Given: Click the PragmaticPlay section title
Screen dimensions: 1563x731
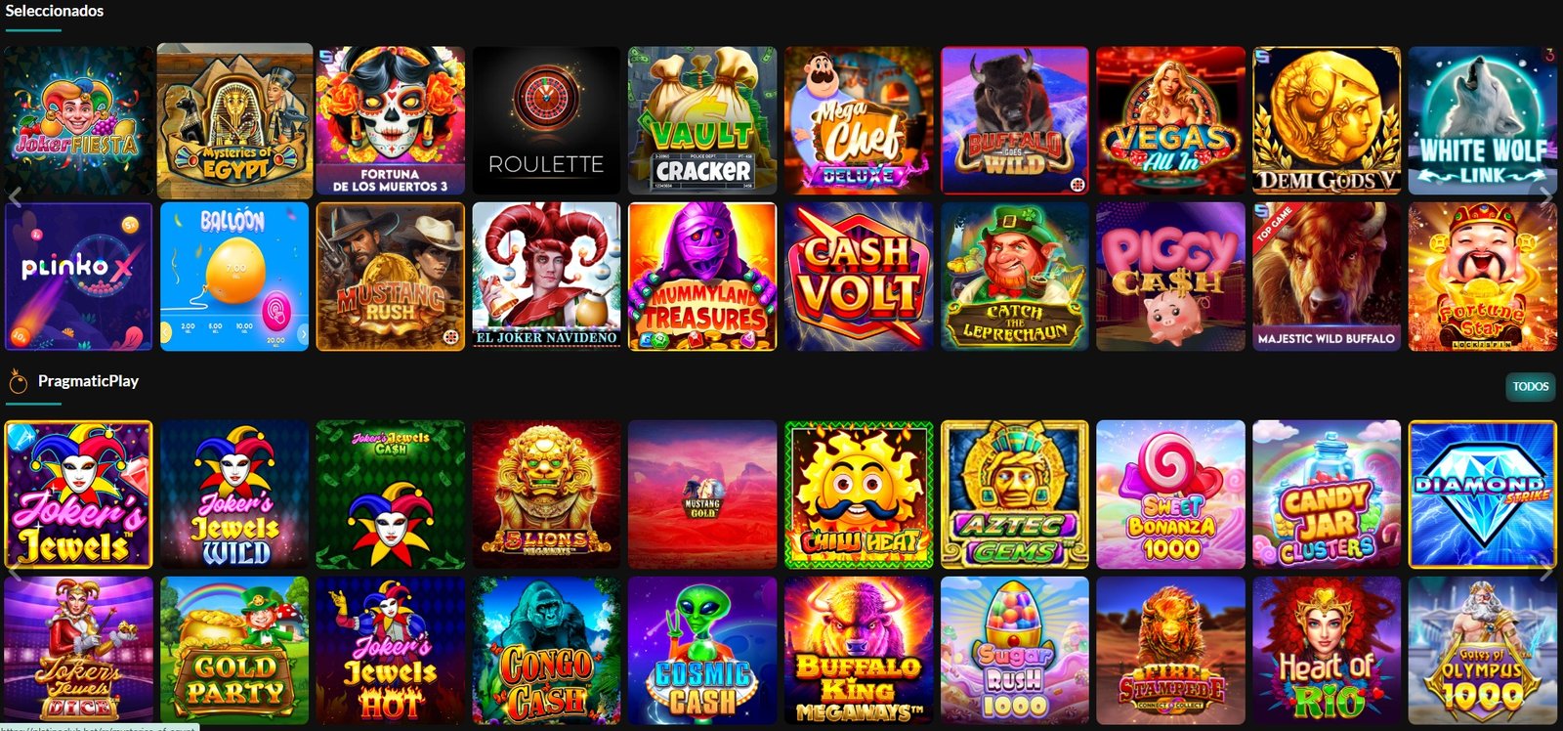Looking at the screenshot, I should 88,381.
